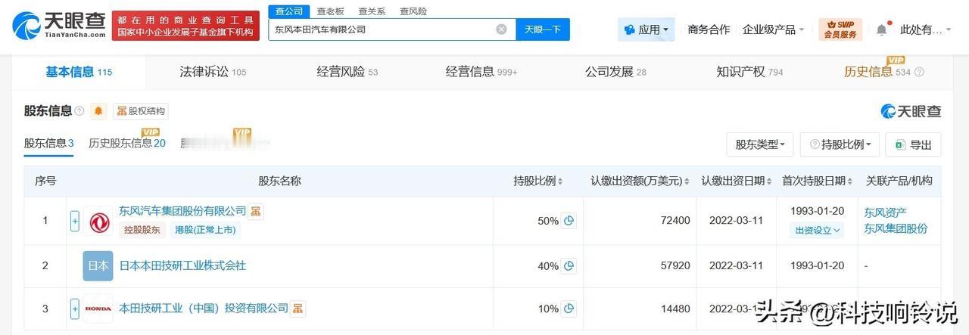Select 法律诉讼 tab
Screen dimensions: 969x335
pos(213,72)
